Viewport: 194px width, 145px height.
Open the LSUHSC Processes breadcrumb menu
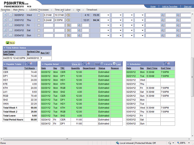point(39,10)
